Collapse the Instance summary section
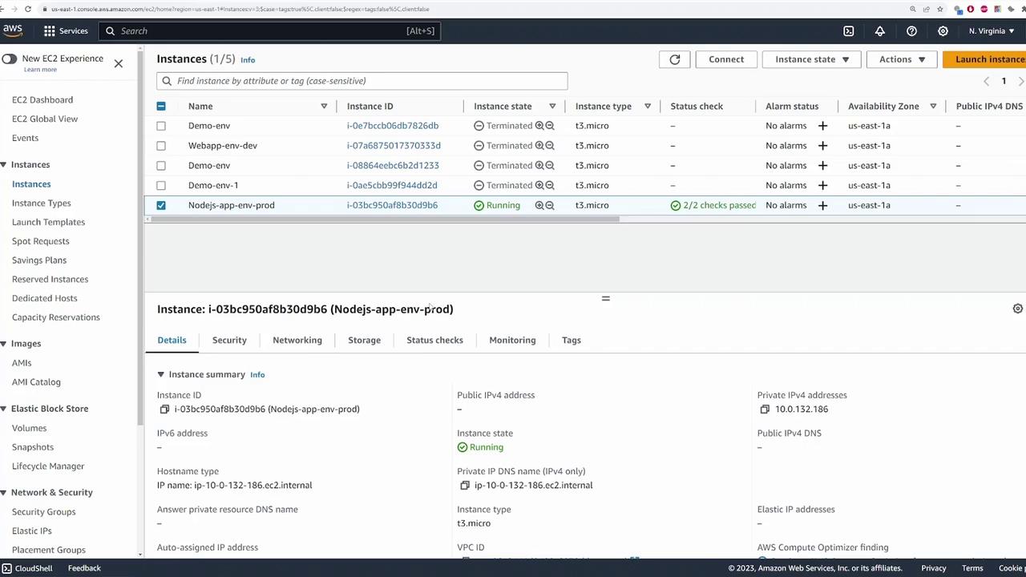 coord(161,374)
